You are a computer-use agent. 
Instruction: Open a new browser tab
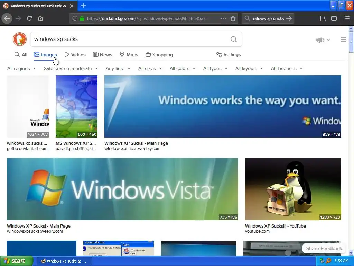pyautogui.click(x=83, y=6)
